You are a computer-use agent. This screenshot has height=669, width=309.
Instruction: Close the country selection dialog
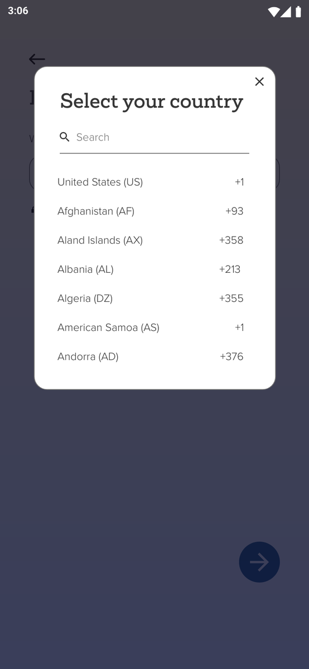click(259, 81)
